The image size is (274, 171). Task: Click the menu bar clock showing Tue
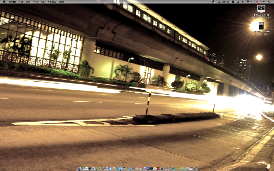(223, 2)
